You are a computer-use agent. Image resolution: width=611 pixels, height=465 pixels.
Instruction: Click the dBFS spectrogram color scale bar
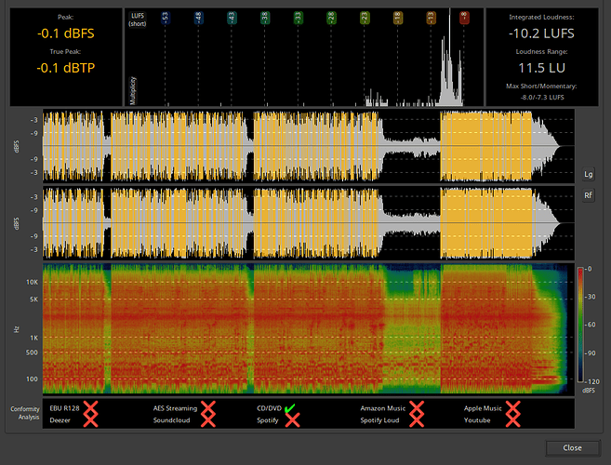coord(582,325)
